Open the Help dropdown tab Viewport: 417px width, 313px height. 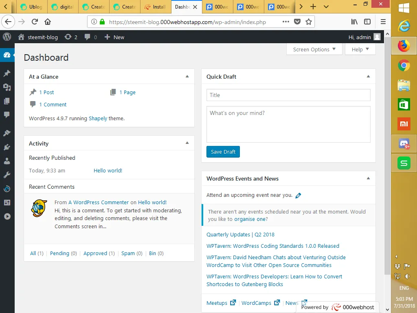[360, 49]
